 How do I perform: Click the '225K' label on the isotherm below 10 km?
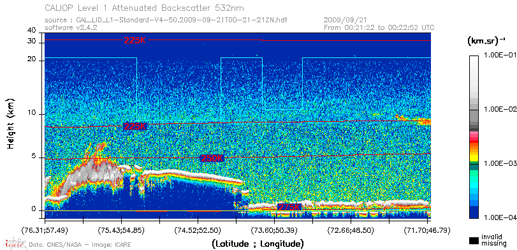(135, 127)
